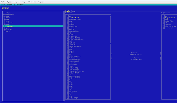Switch to the Порты tab

[73, 11]
